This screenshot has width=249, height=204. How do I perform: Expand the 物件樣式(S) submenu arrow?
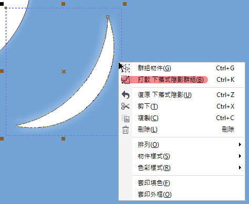coord(240,156)
